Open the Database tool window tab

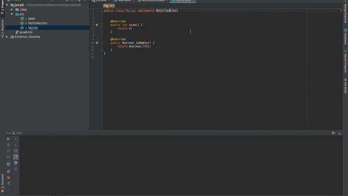[345, 36]
